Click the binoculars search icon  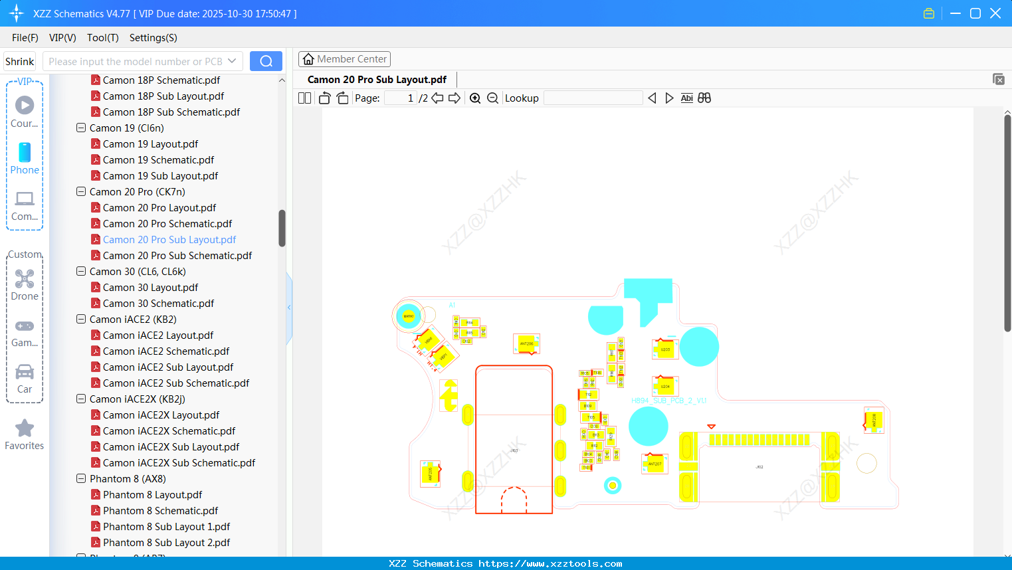(x=704, y=98)
